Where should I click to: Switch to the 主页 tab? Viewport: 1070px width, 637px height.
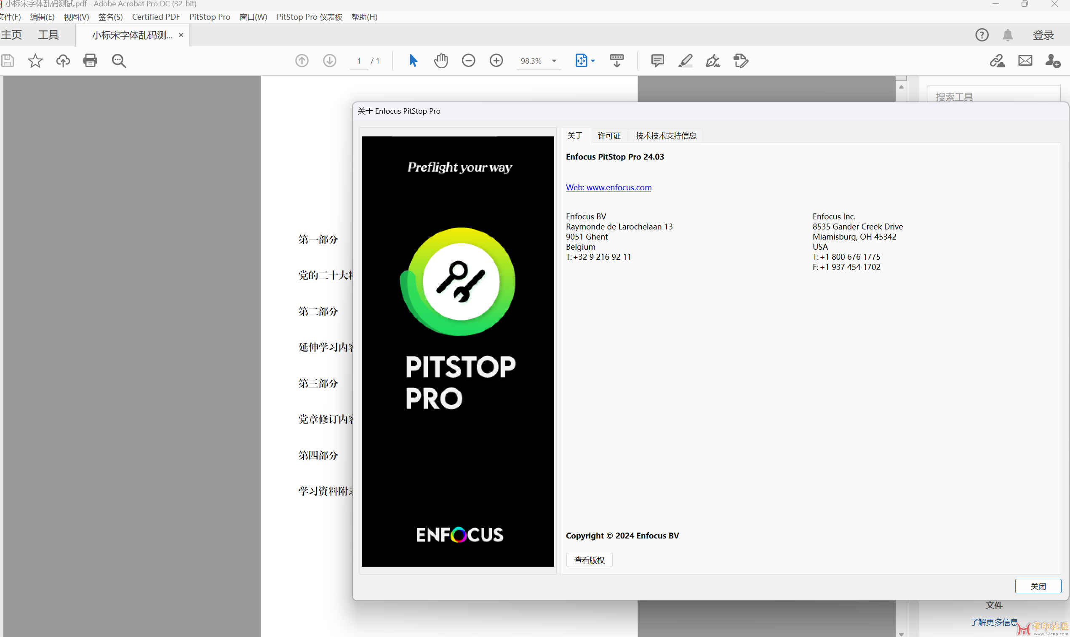[11, 35]
